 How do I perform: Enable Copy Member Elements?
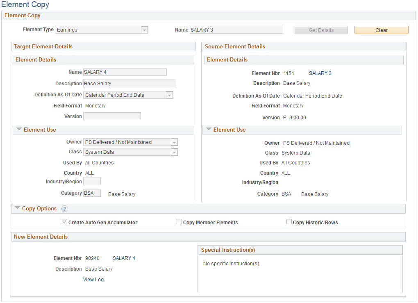(x=179, y=221)
